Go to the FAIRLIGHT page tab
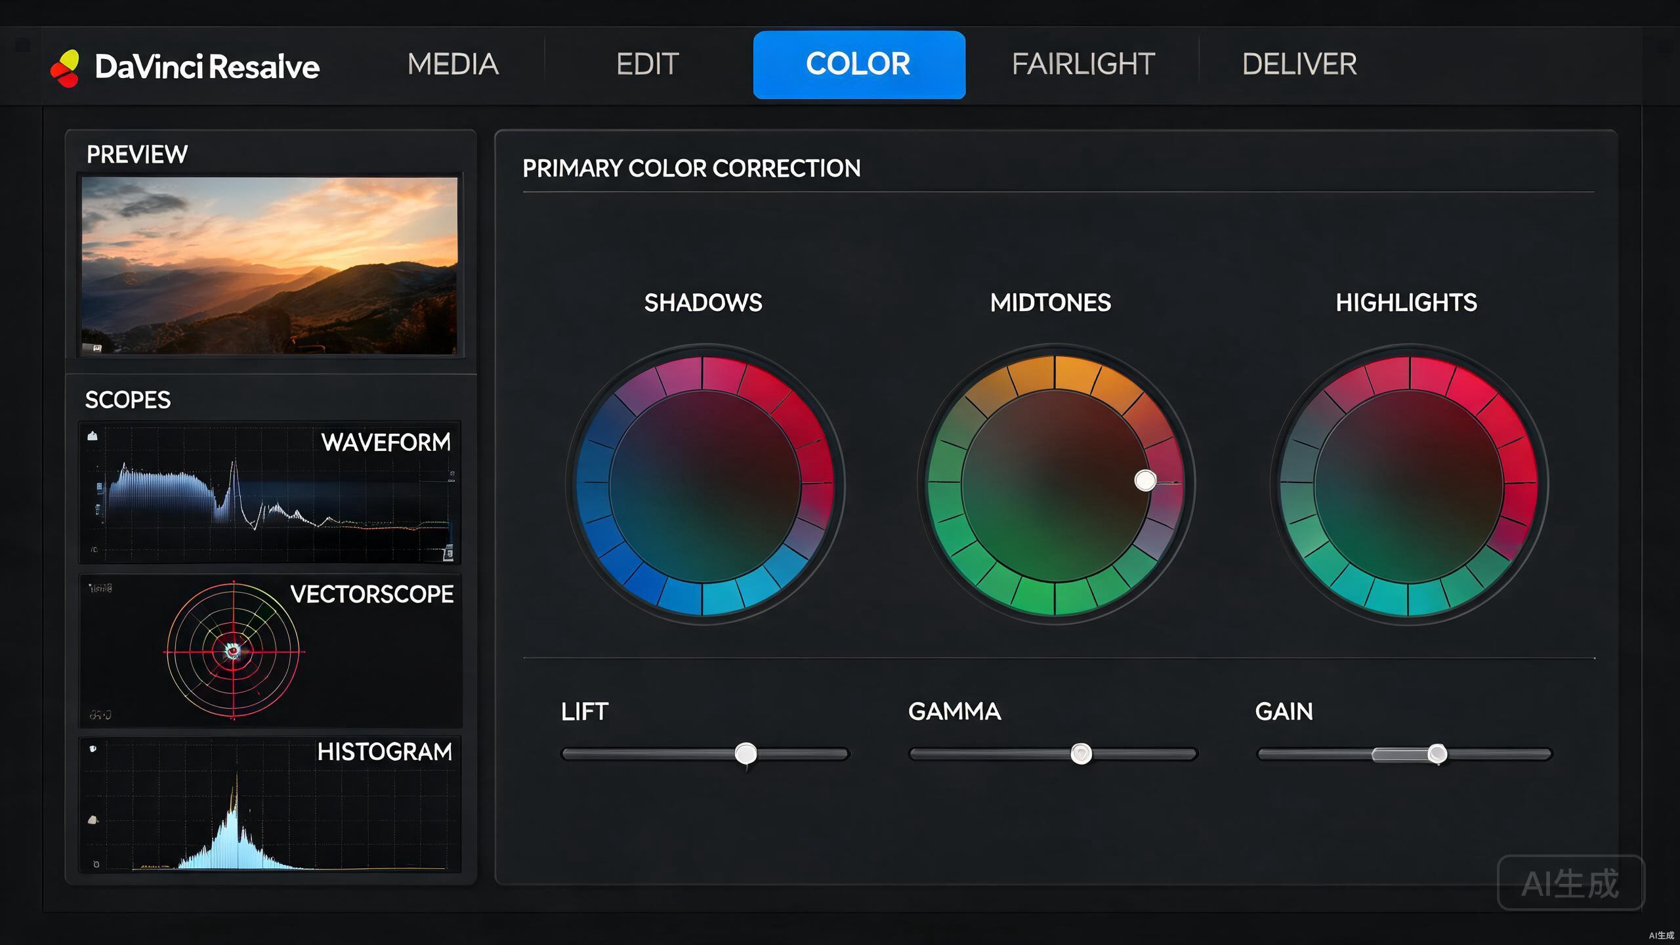 (1083, 64)
